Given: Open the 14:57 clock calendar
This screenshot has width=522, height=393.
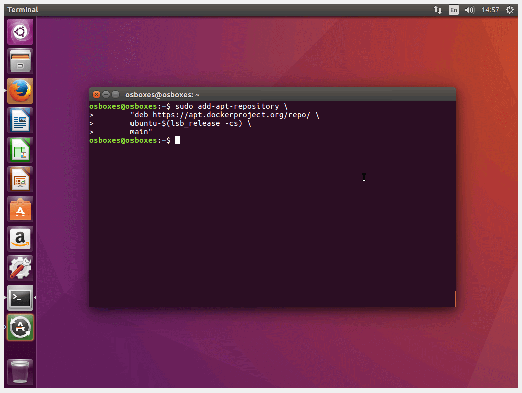Looking at the screenshot, I should [x=490, y=10].
